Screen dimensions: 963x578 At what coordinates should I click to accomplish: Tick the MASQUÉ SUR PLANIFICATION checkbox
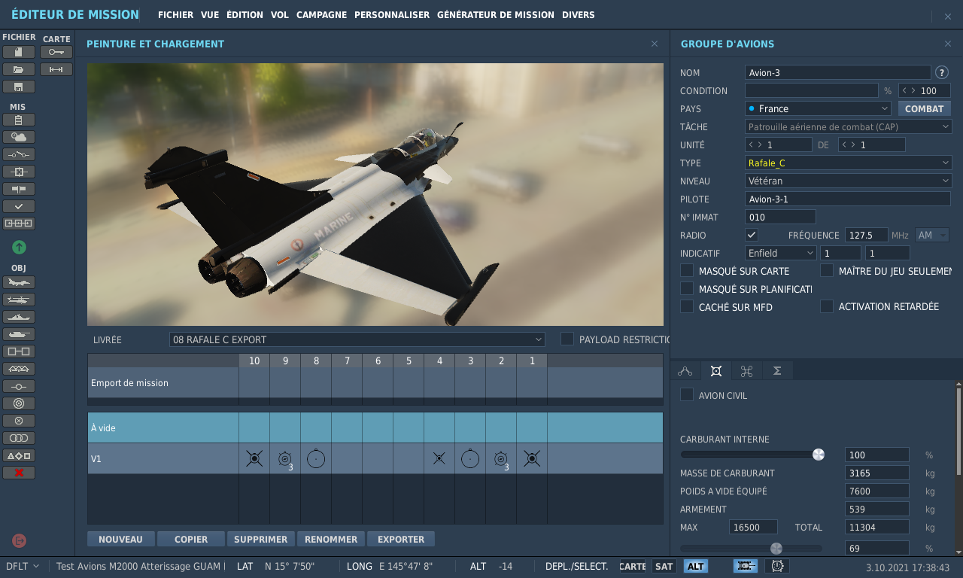(x=687, y=288)
